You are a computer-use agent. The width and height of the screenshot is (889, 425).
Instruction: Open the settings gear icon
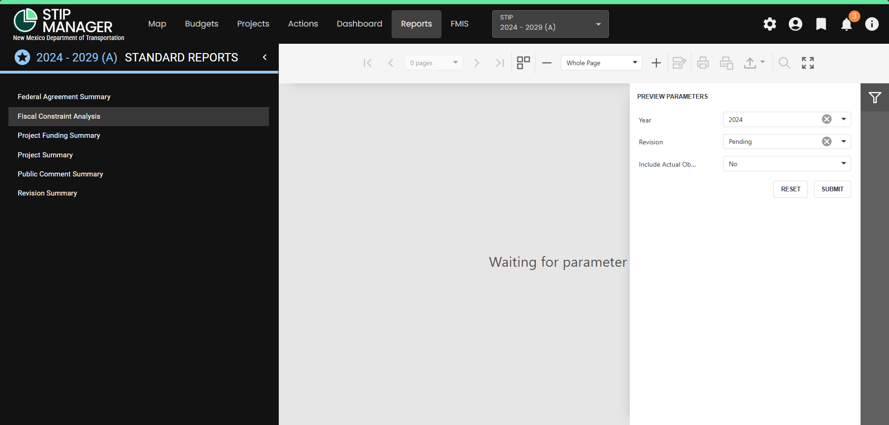(770, 24)
